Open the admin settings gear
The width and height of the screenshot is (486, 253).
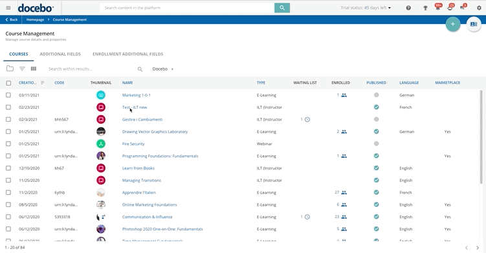click(479, 8)
